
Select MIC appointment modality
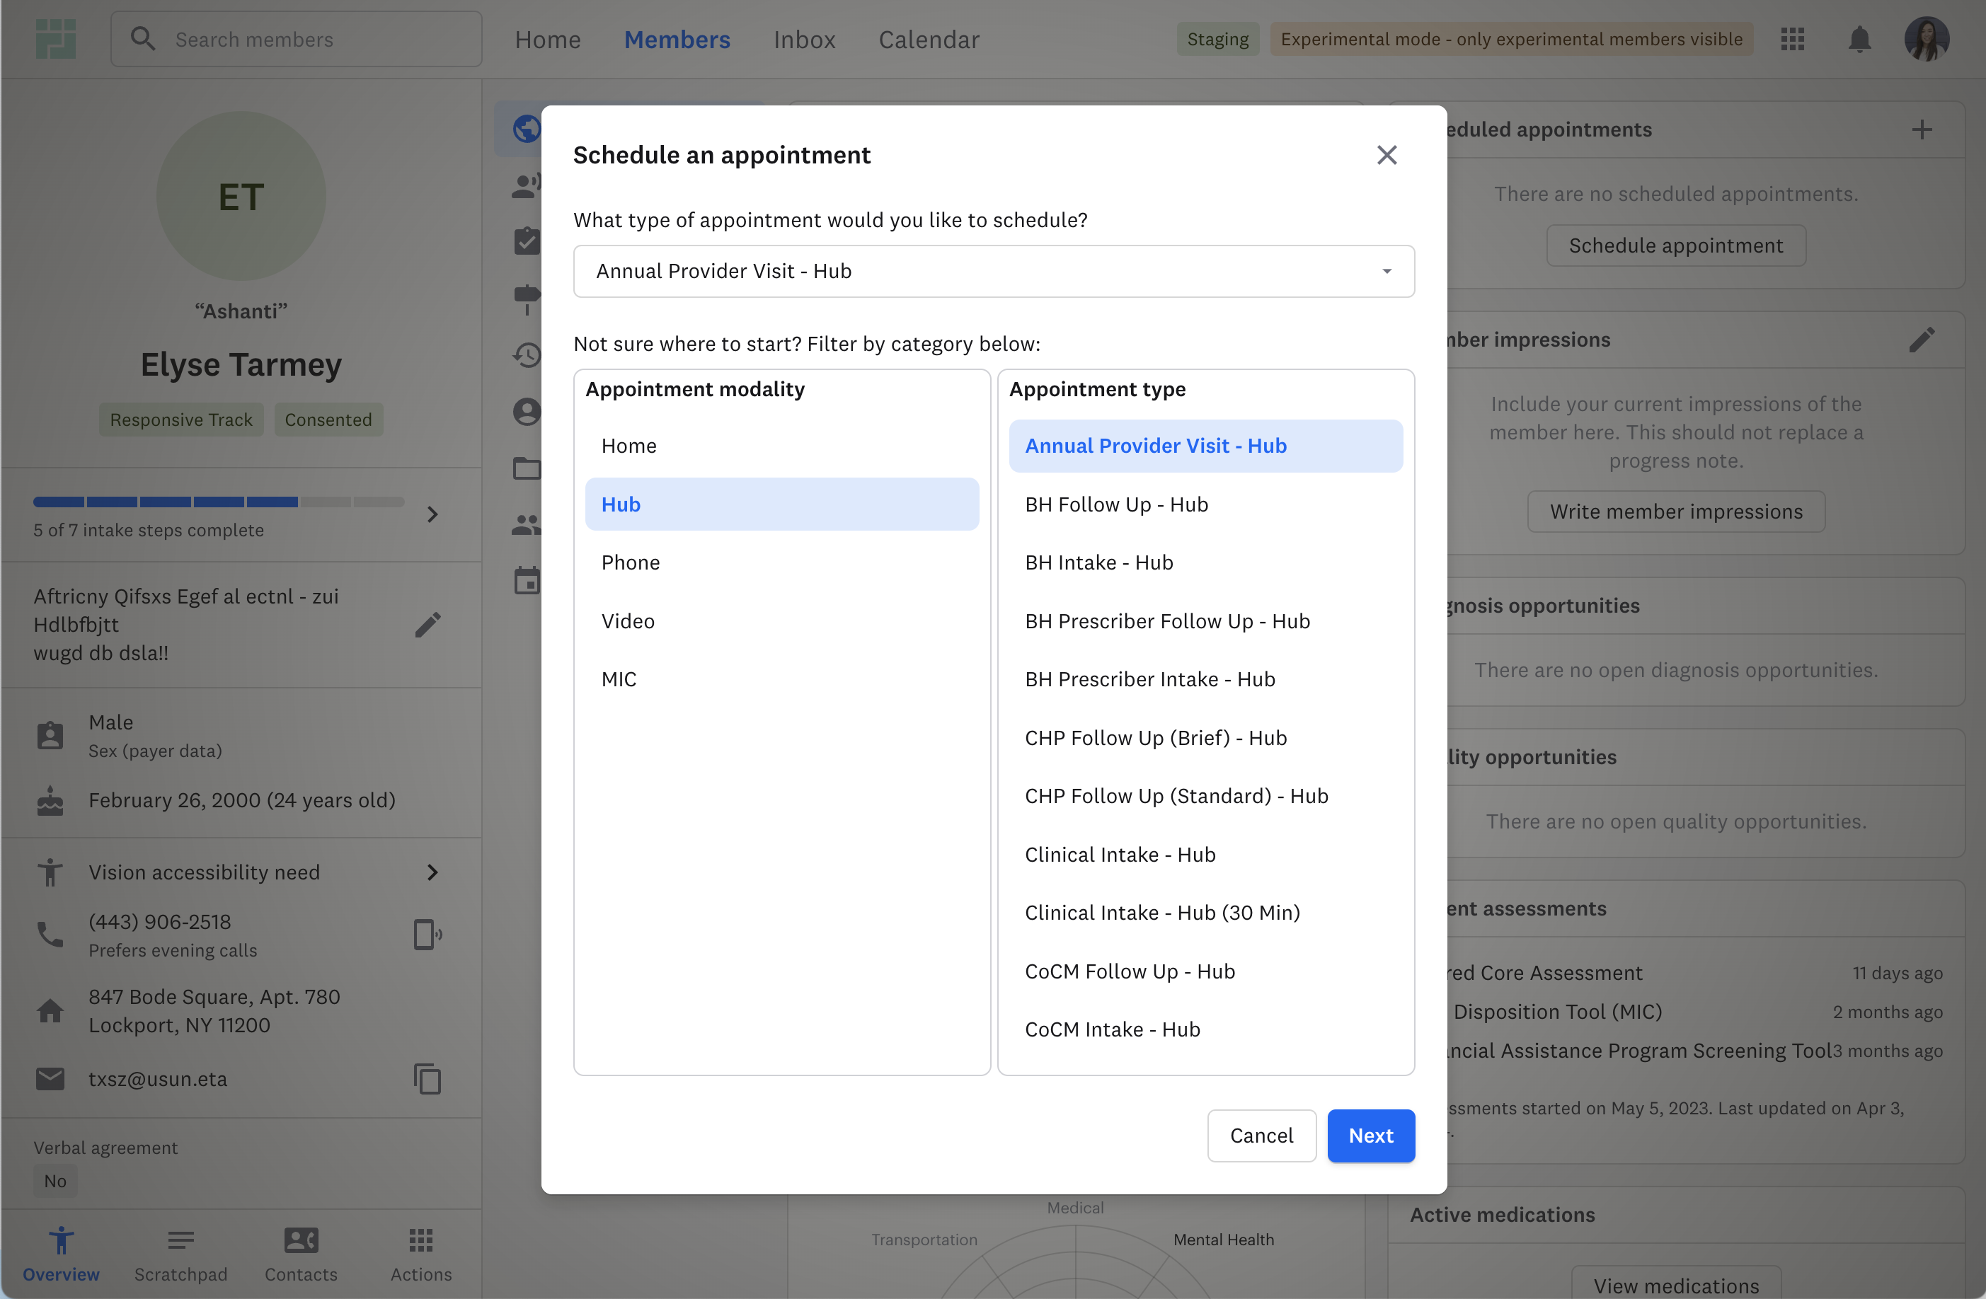[x=782, y=679]
